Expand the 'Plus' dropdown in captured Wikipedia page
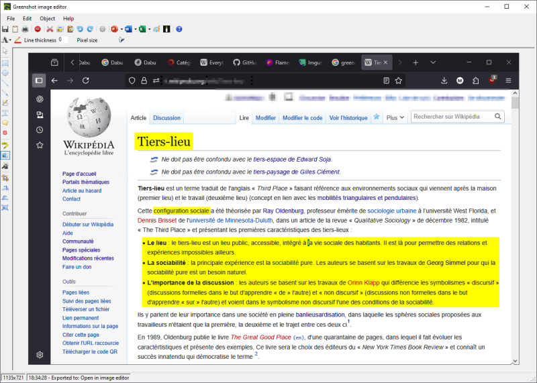The height and width of the screenshot is (383, 537). [395, 118]
